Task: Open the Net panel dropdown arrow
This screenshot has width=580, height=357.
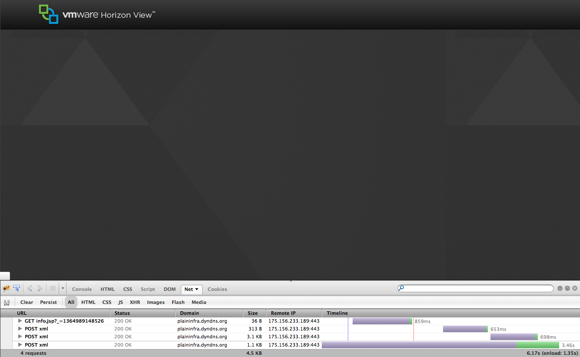Action: (197, 289)
